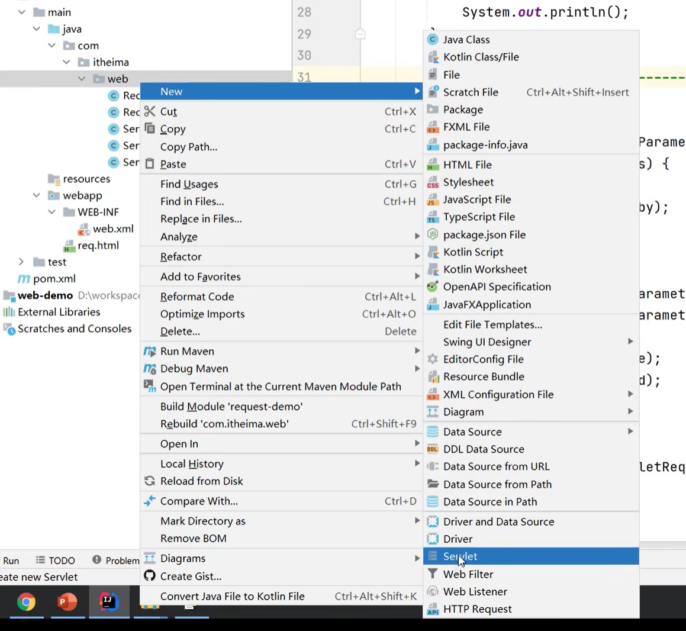Click the Web Filter funnel icon

433,574
